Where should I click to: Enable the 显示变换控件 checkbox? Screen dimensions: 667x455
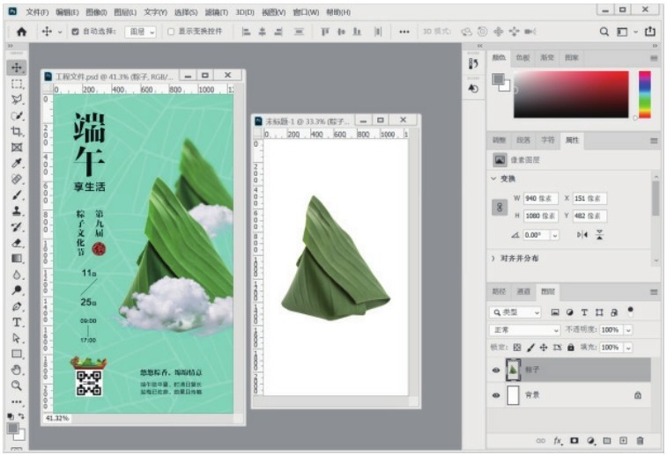coord(171,31)
